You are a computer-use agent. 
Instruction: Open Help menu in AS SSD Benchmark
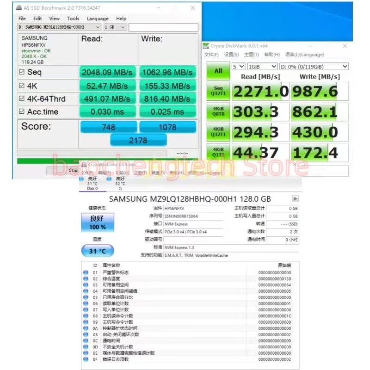tap(121, 18)
